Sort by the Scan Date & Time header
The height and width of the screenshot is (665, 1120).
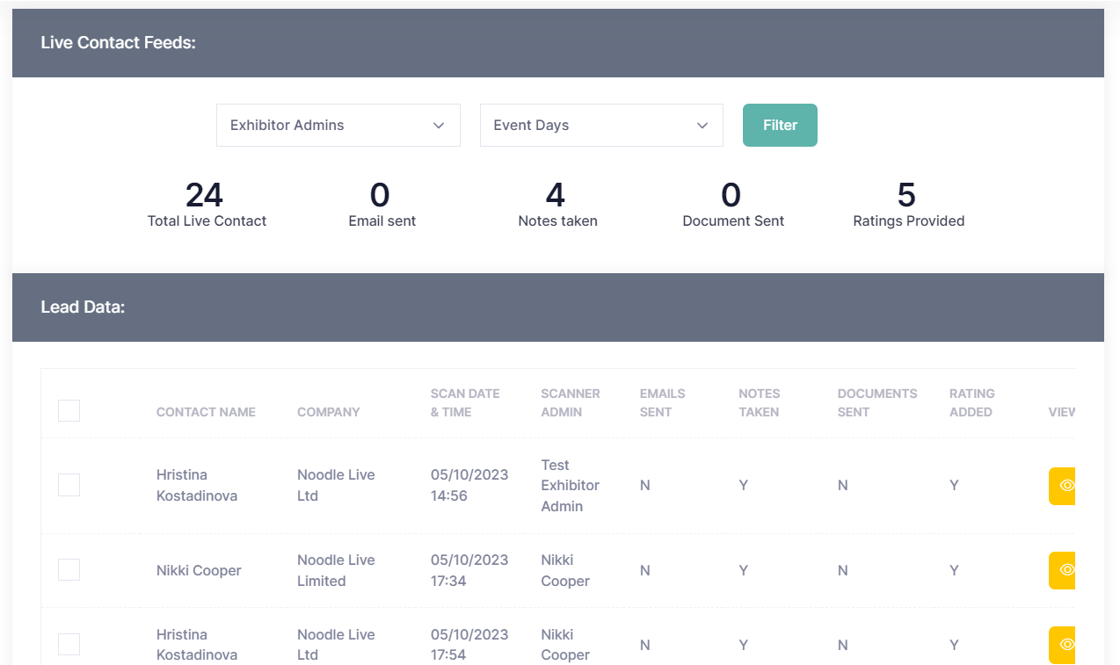[465, 402]
